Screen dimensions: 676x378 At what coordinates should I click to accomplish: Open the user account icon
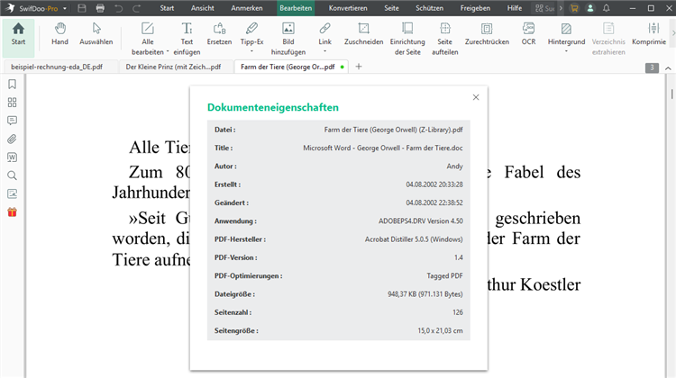coord(590,8)
